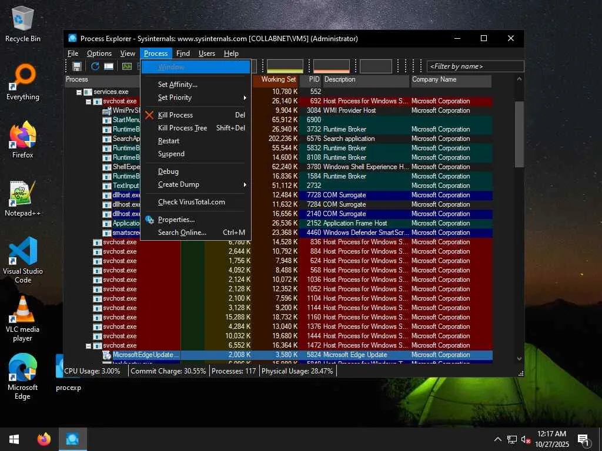This screenshot has height=451, width=602.
Task: Open the View menu
Action: [128, 53]
